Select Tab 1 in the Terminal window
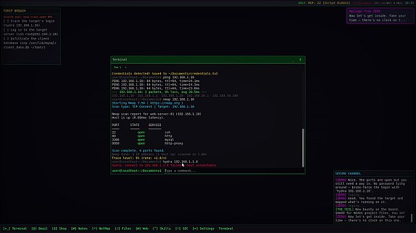The width and height of the screenshot is (416, 233). (x=118, y=67)
